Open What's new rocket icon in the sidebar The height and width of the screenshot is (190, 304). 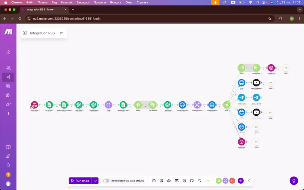coord(8,156)
